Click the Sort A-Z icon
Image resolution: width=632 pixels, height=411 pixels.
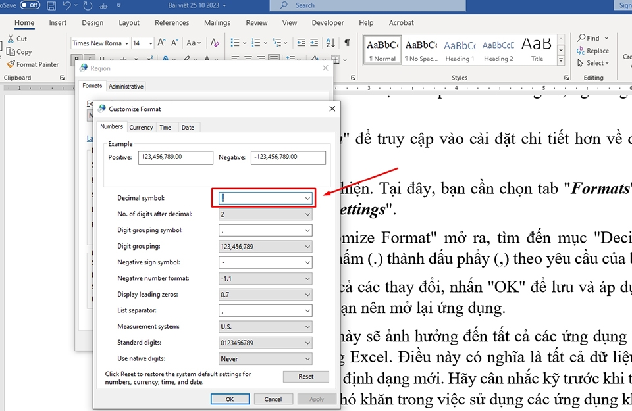(x=330, y=43)
